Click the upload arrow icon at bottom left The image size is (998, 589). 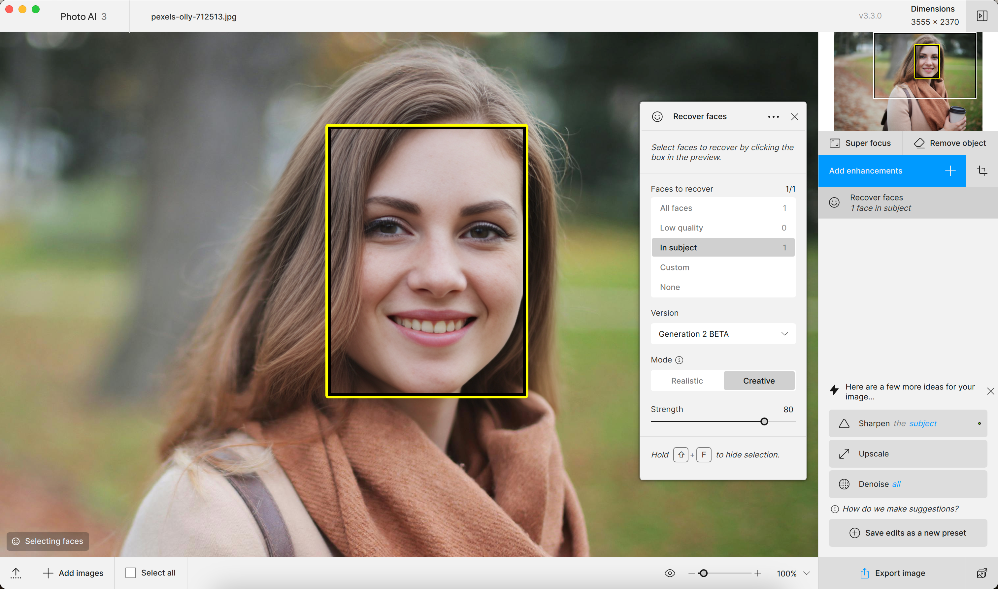click(16, 573)
